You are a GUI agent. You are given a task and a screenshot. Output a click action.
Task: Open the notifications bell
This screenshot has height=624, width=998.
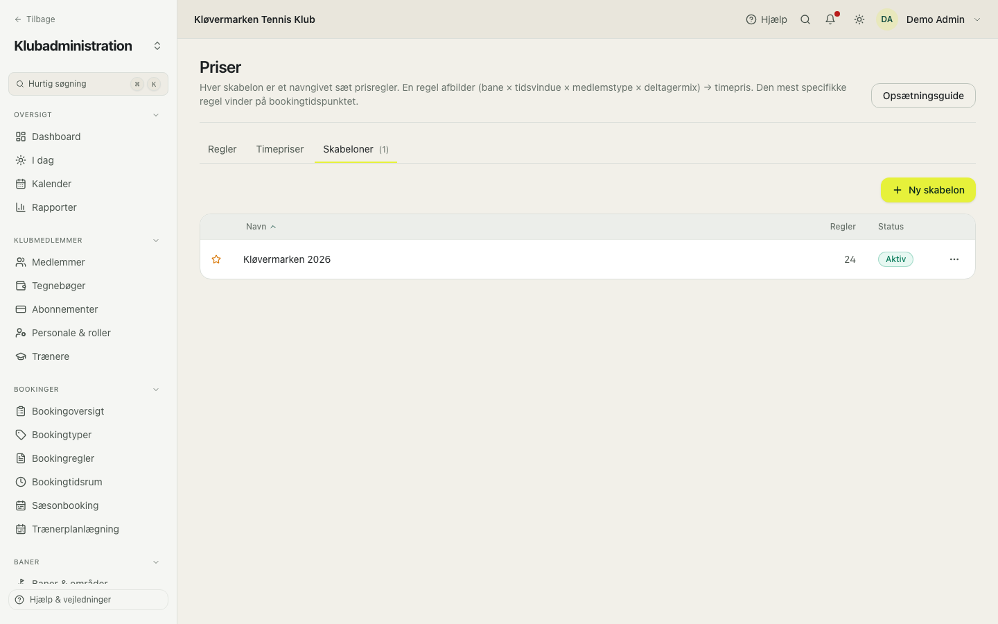[x=830, y=19]
